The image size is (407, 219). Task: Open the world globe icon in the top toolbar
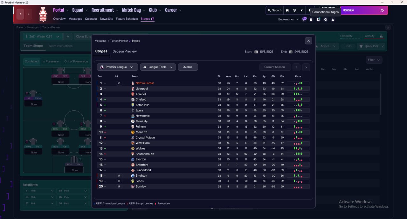click(295, 10)
